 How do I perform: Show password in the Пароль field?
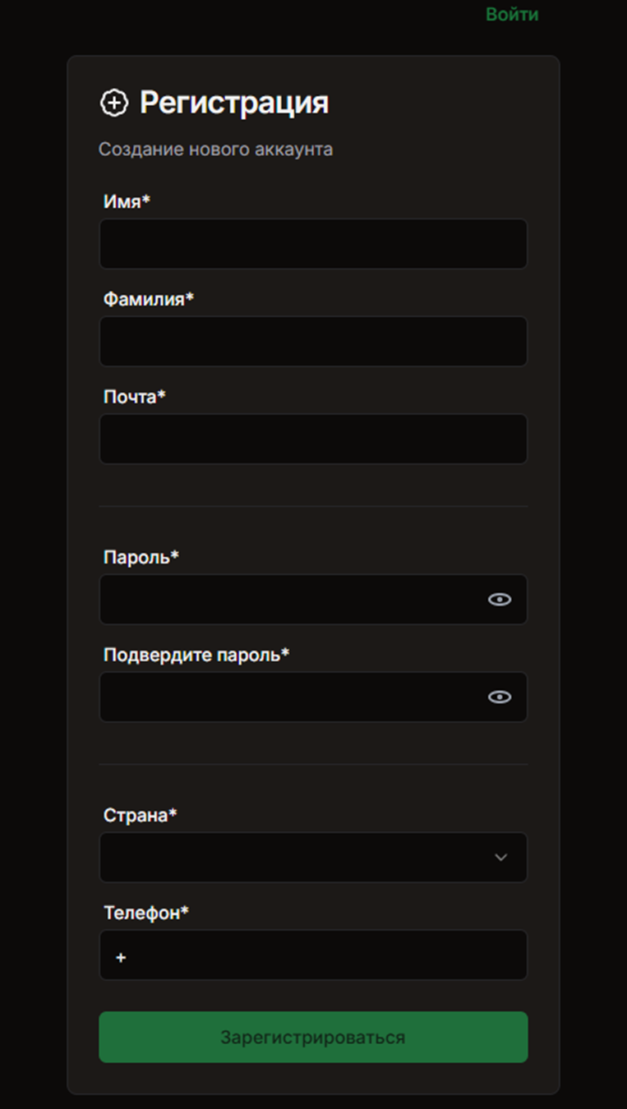499,600
